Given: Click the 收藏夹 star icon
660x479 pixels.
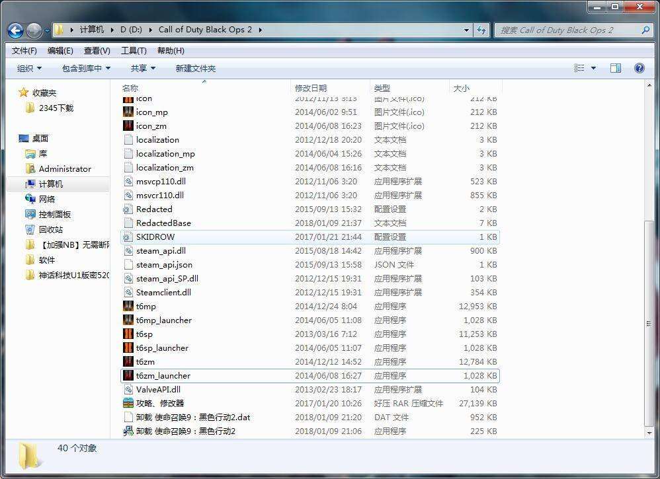Looking at the screenshot, I should tap(24, 92).
